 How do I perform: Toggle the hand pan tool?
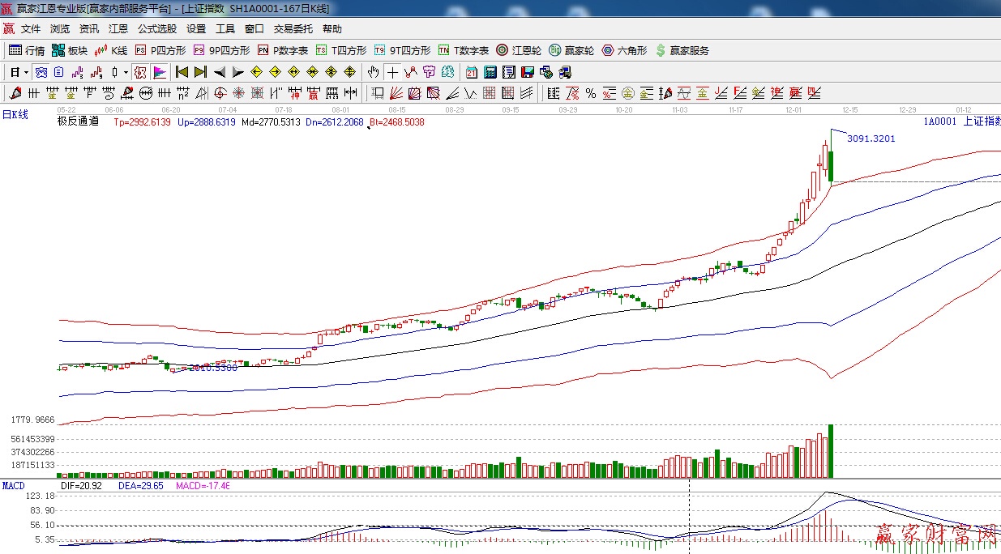coord(373,72)
